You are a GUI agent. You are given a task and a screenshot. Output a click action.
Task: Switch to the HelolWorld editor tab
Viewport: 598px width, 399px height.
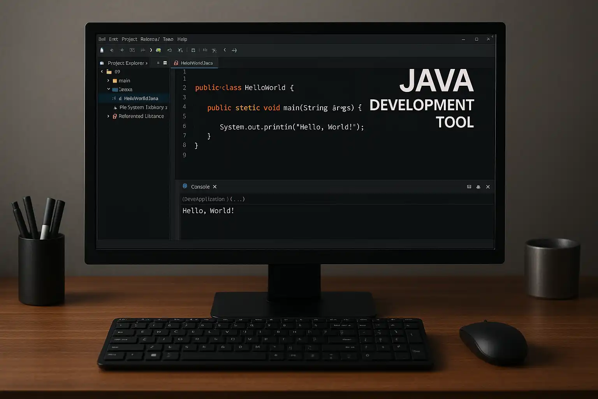[x=196, y=63]
